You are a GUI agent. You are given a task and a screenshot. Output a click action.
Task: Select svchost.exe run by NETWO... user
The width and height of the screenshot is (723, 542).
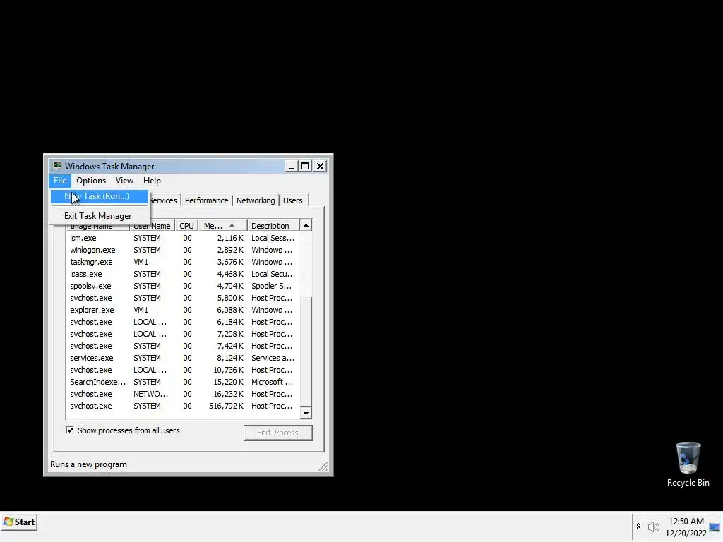(x=183, y=394)
